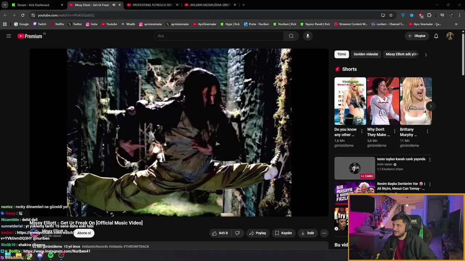This screenshot has width=465, height=261.
Task: Select the Missy Elliott adlı yükleyen chip
Action: pyautogui.click(x=402, y=54)
